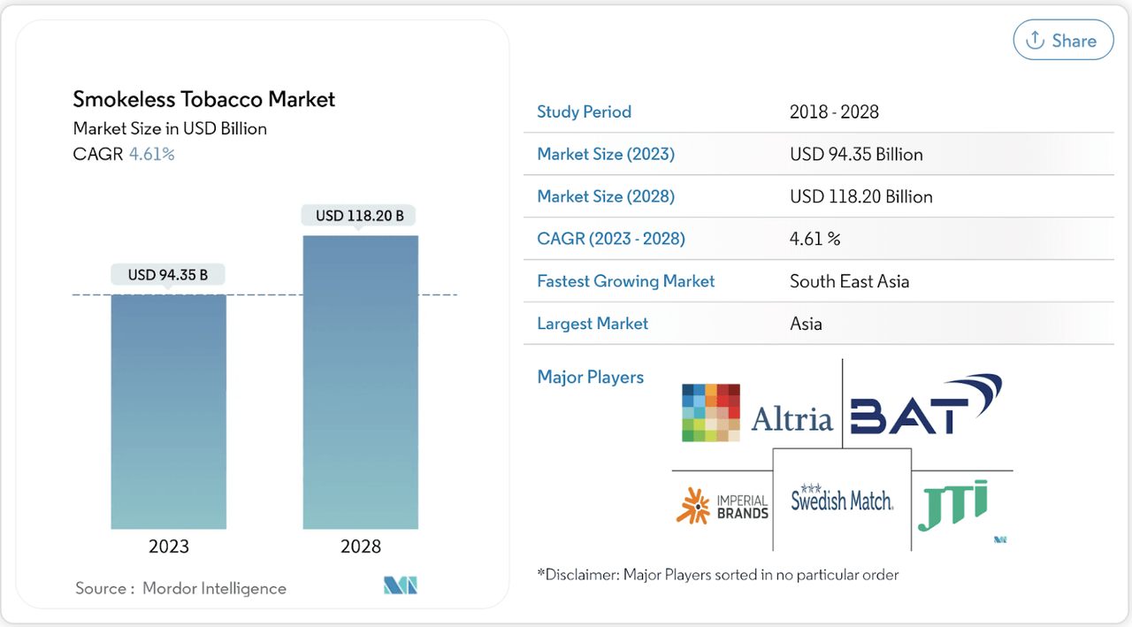Click the USD 118.20 B bar label

360,216
